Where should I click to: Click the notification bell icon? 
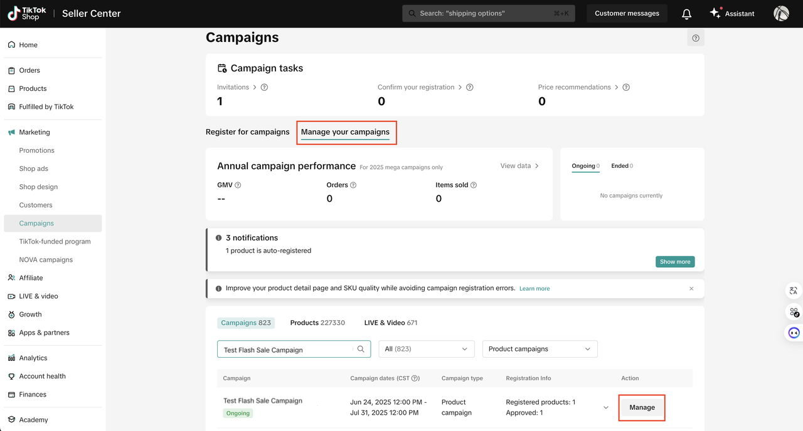pyautogui.click(x=686, y=14)
